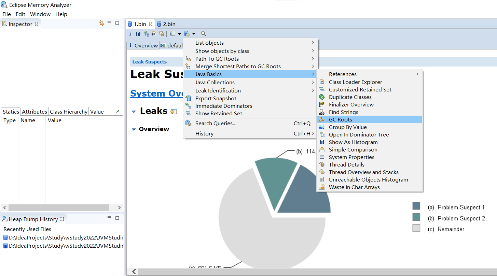Switch to the Attributes tab in Inspector
The image size is (497, 276).
[x=34, y=112]
